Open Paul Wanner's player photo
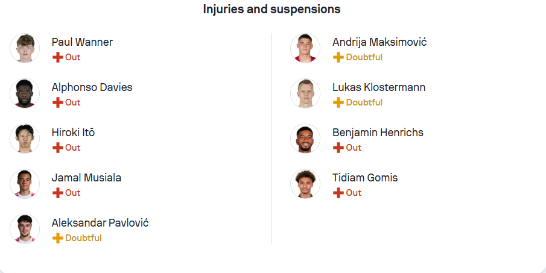 [x=25, y=48]
